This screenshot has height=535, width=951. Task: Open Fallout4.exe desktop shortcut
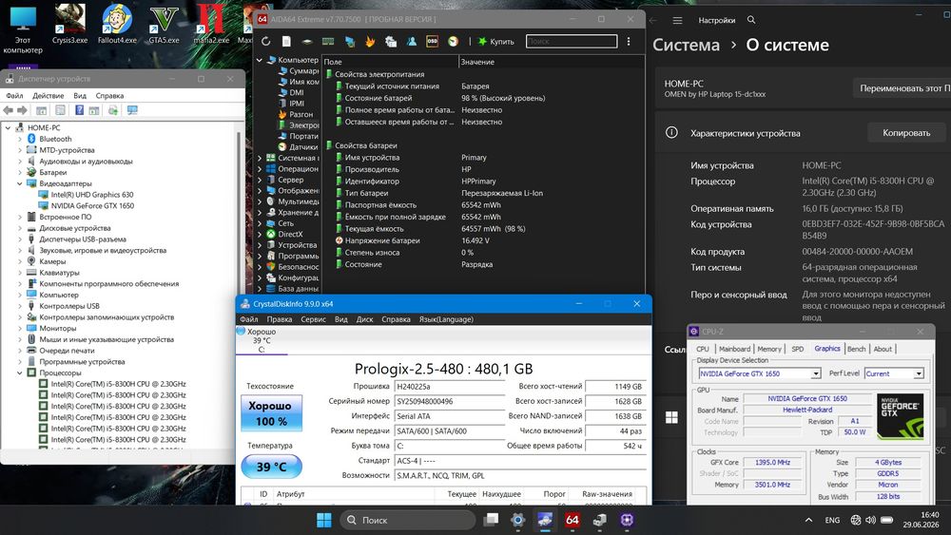[x=117, y=23]
